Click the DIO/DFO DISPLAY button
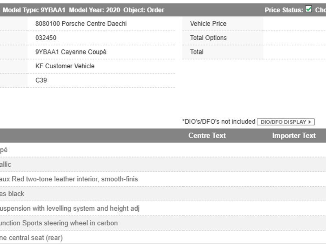Screen dimensions: 326x244 click(285, 122)
